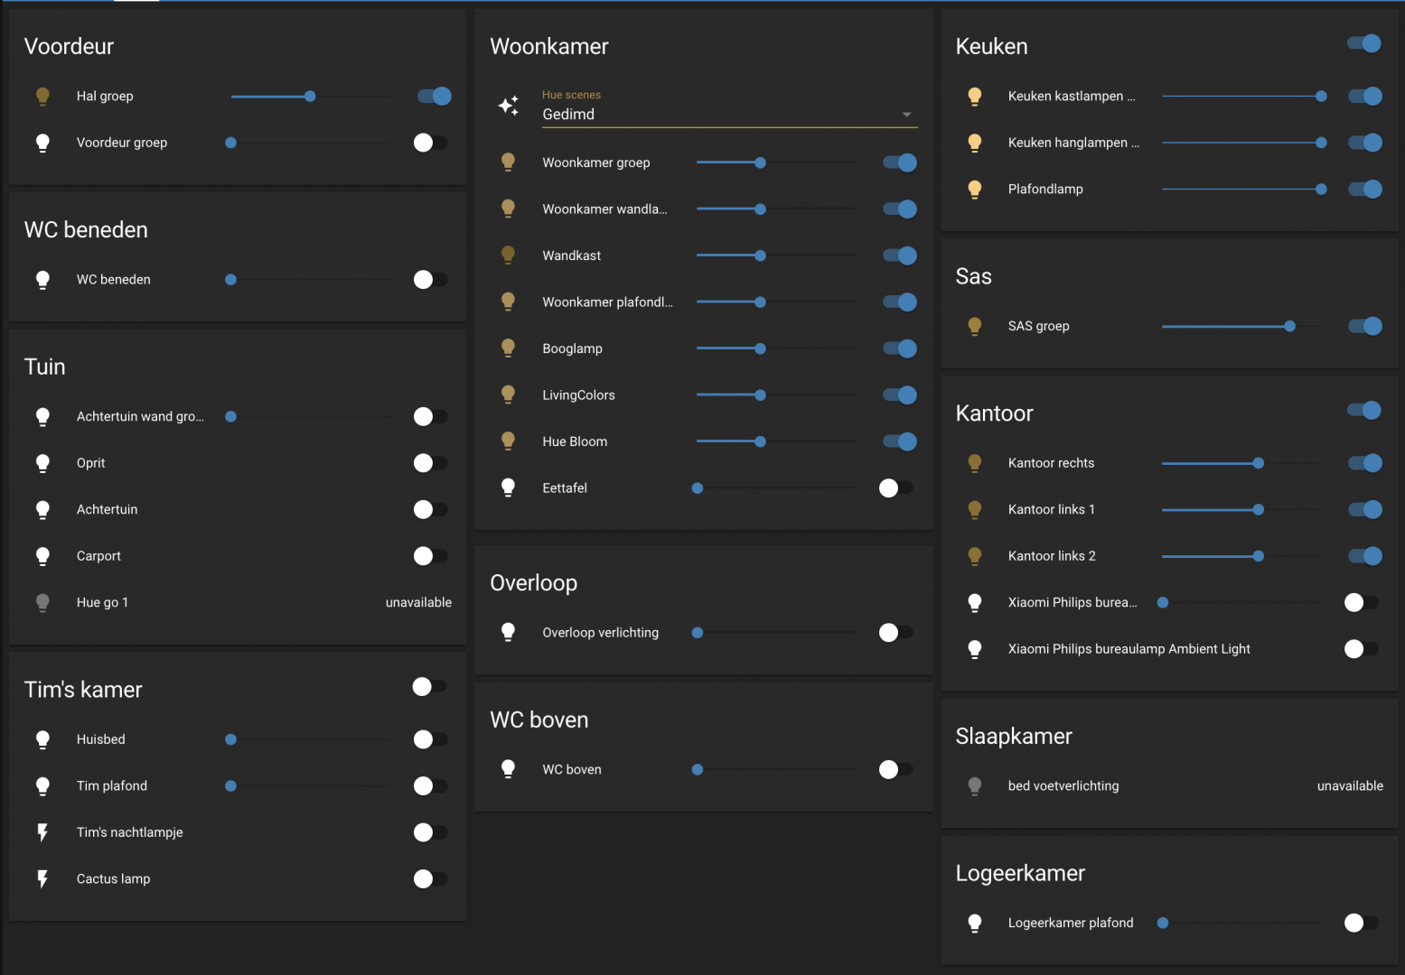Click the Hal groep light bulb icon

click(42, 97)
